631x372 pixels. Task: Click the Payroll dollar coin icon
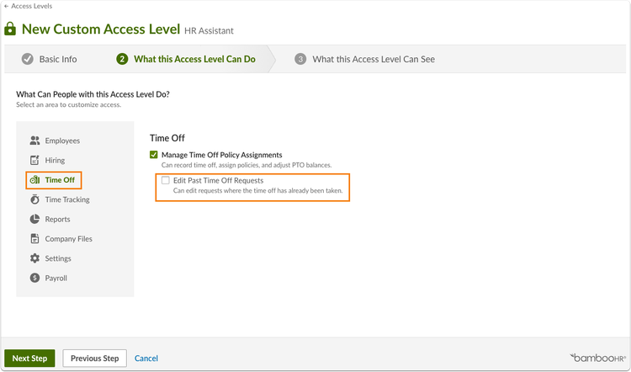coord(35,278)
